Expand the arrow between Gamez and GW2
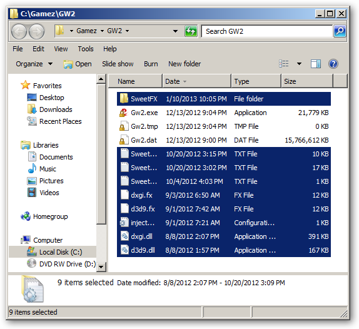The height and width of the screenshot is (329, 359). tap(102, 31)
